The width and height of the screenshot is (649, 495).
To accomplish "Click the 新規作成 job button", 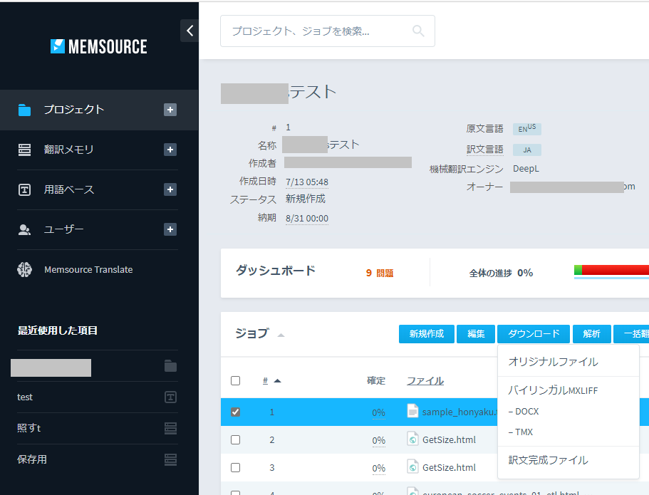I will pyautogui.click(x=426, y=334).
